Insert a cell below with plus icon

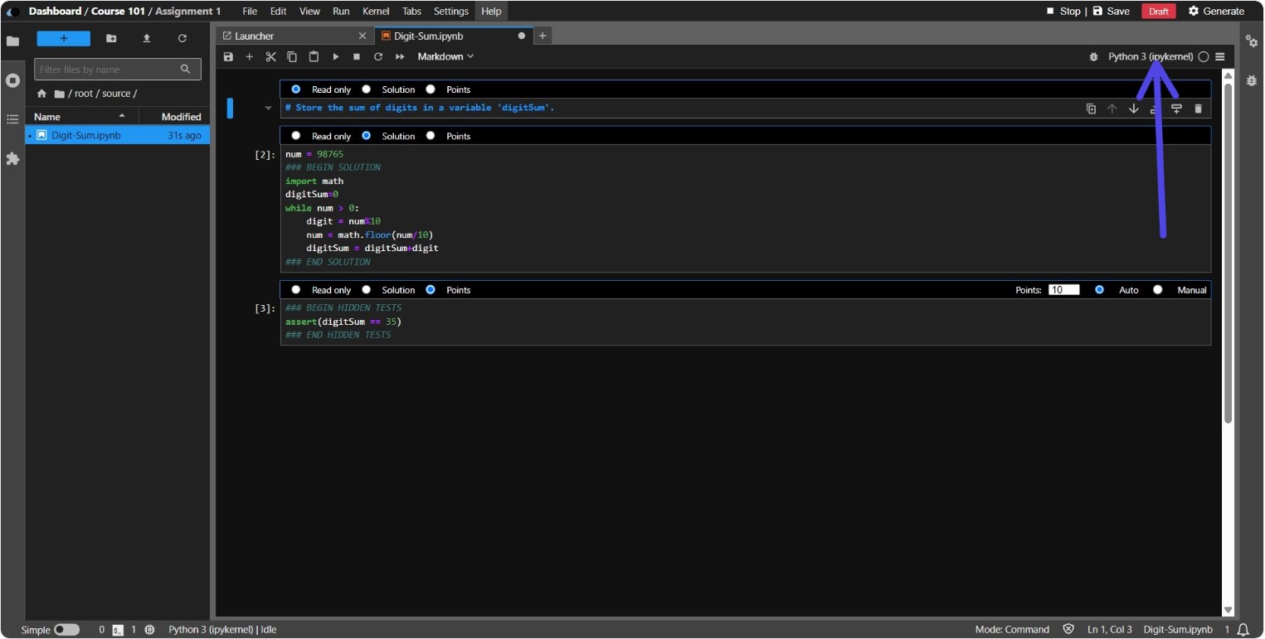tap(249, 56)
